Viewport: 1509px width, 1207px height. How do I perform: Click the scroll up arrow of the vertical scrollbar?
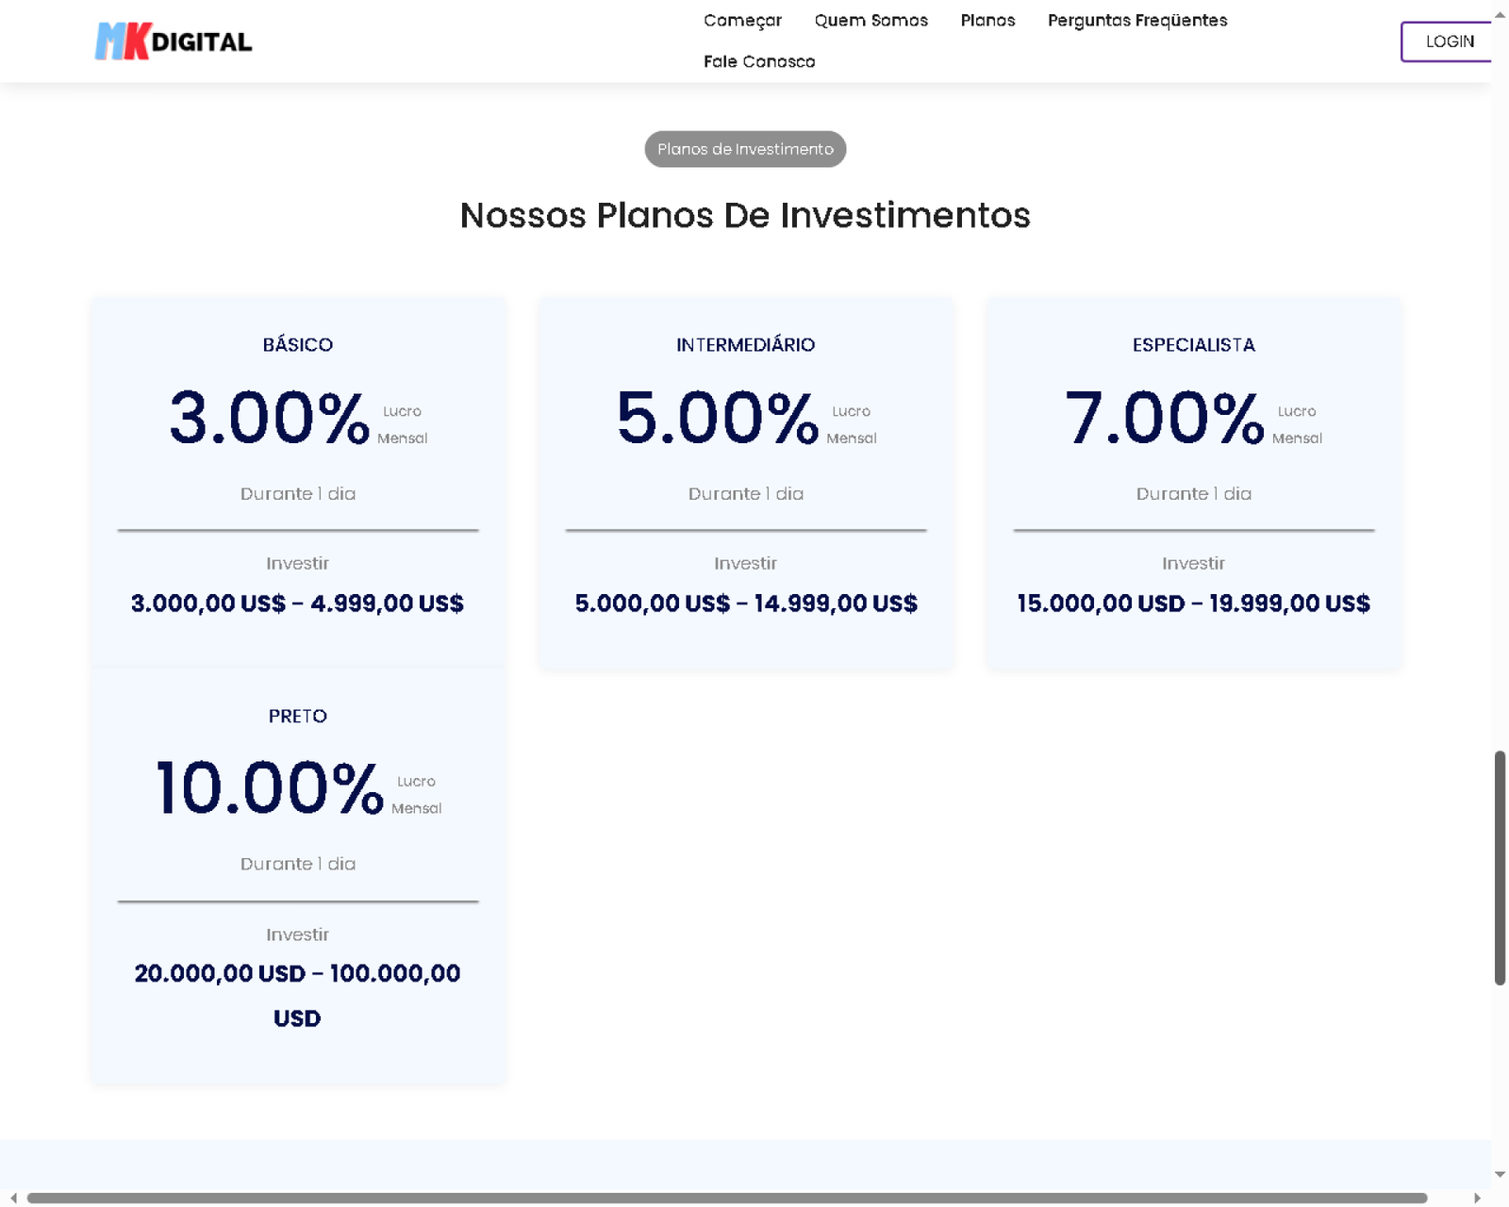pos(1500,14)
